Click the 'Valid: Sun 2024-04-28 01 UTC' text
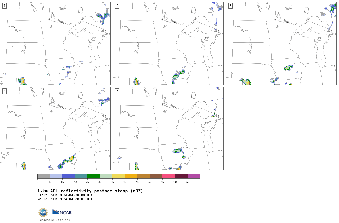This screenshot has height=223, width=339. coord(65,199)
